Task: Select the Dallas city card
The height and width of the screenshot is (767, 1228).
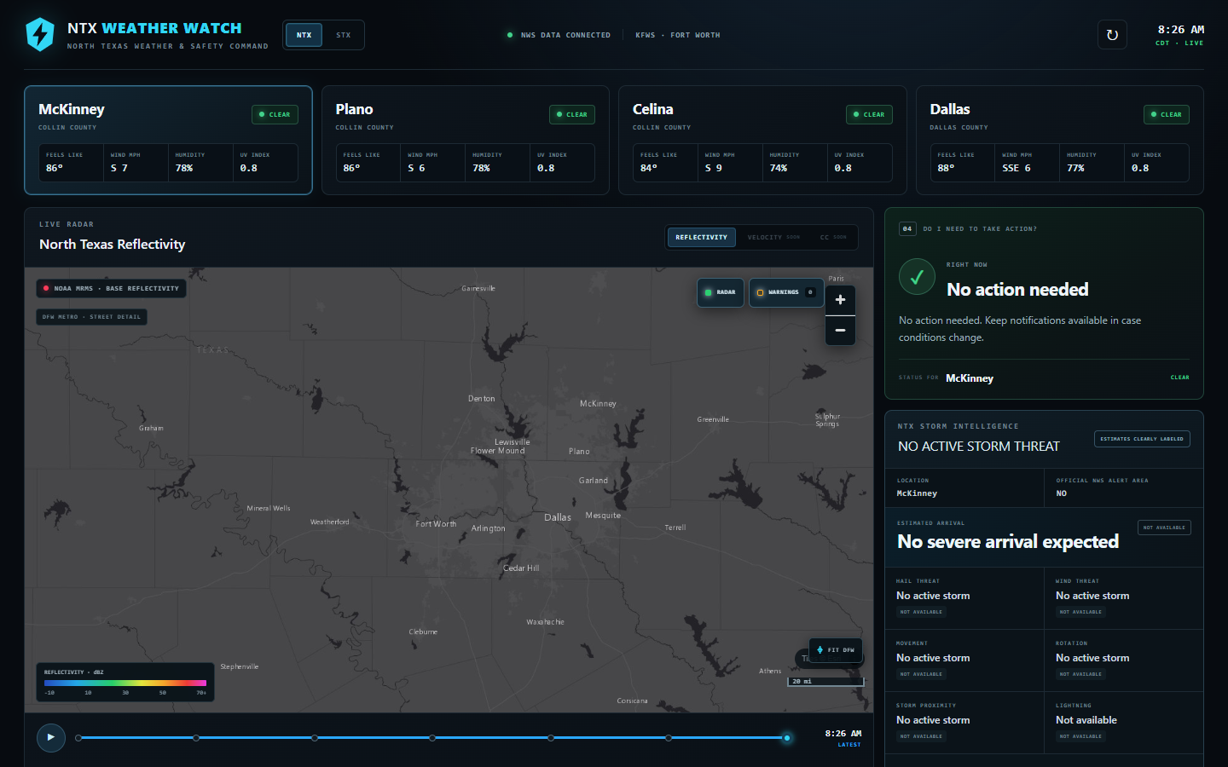Action: coord(1060,140)
